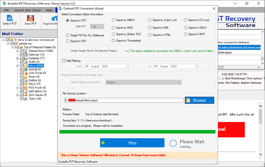Choose Export to ICS (.ics)
The height and width of the screenshot is (167, 265).
(186, 20)
